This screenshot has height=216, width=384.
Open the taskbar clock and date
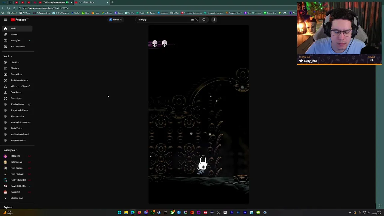click(376, 212)
